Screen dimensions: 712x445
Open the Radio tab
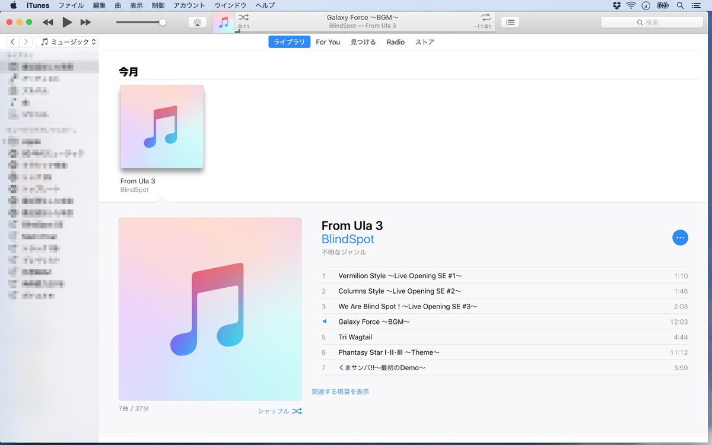coord(396,42)
